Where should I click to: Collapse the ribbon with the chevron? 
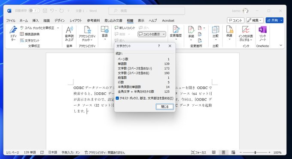coord(281,45)
